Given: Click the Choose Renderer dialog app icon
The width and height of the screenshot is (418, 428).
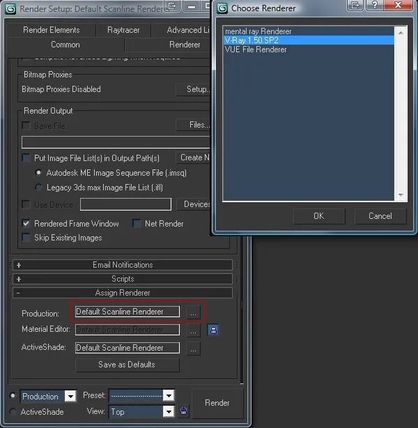Looking at the screenshot, I should (x=222, y=8).
